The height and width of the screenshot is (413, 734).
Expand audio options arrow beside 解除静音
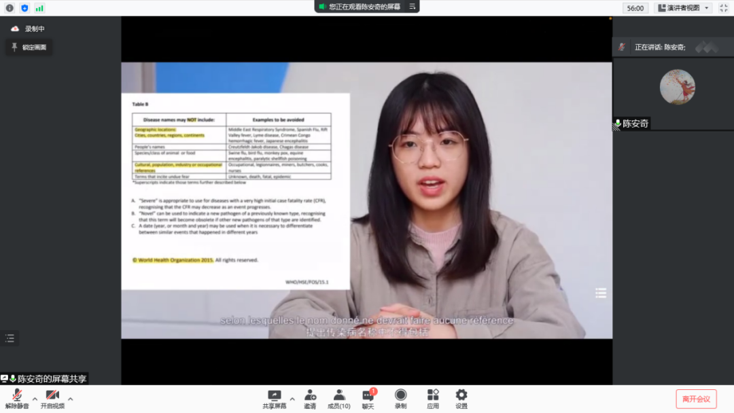pos(35,399)
